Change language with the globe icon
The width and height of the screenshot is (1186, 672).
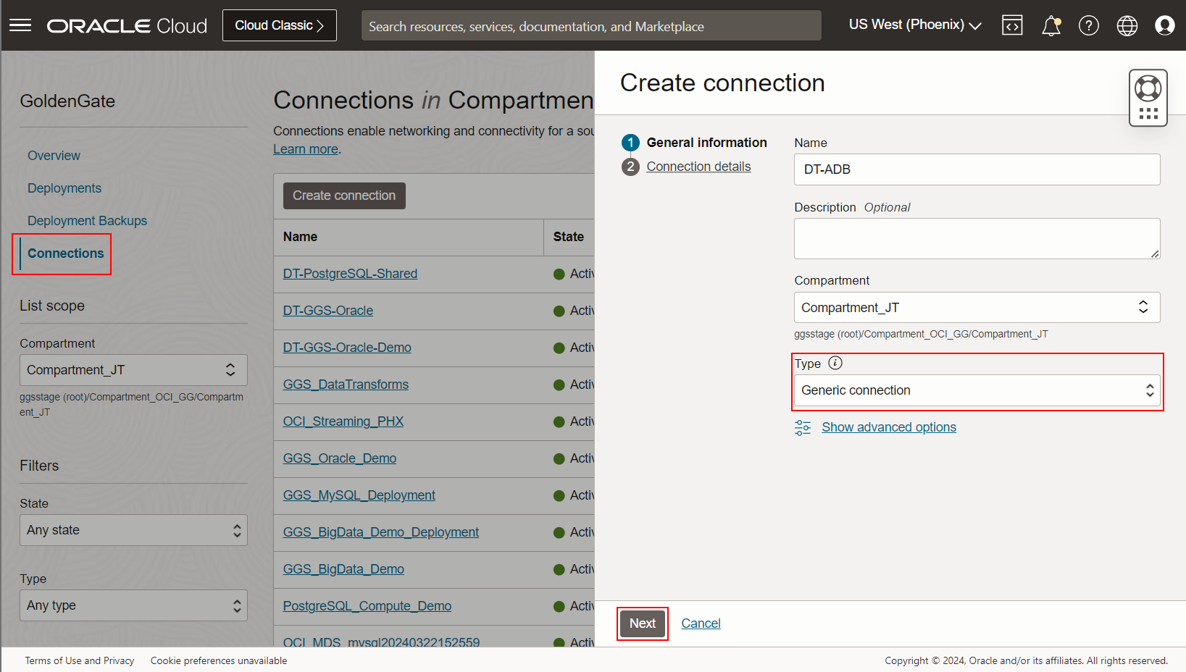[x=1127, y=25]
